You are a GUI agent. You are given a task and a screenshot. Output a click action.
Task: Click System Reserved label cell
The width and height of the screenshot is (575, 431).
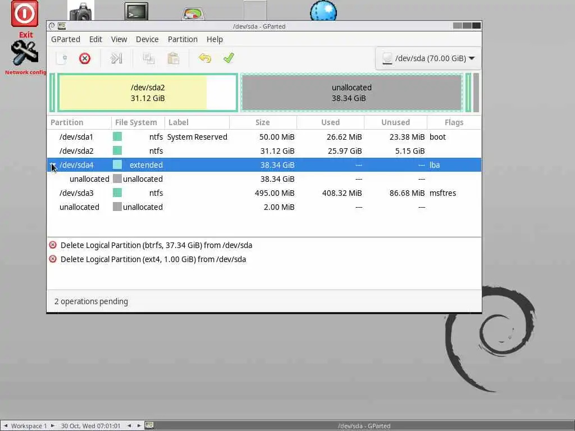[197, 137]
